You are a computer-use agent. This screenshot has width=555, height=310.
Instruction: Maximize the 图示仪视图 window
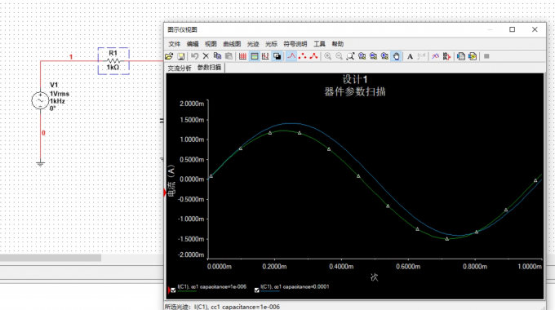513,29
